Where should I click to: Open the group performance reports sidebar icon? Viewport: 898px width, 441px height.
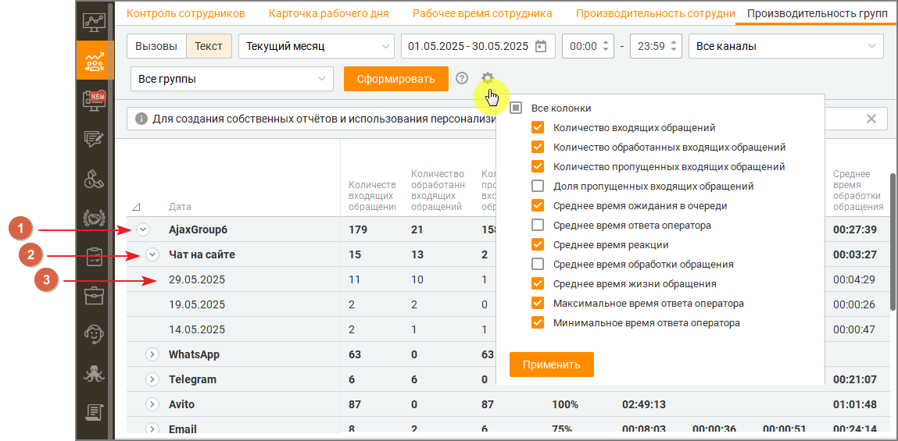[95, 61]
